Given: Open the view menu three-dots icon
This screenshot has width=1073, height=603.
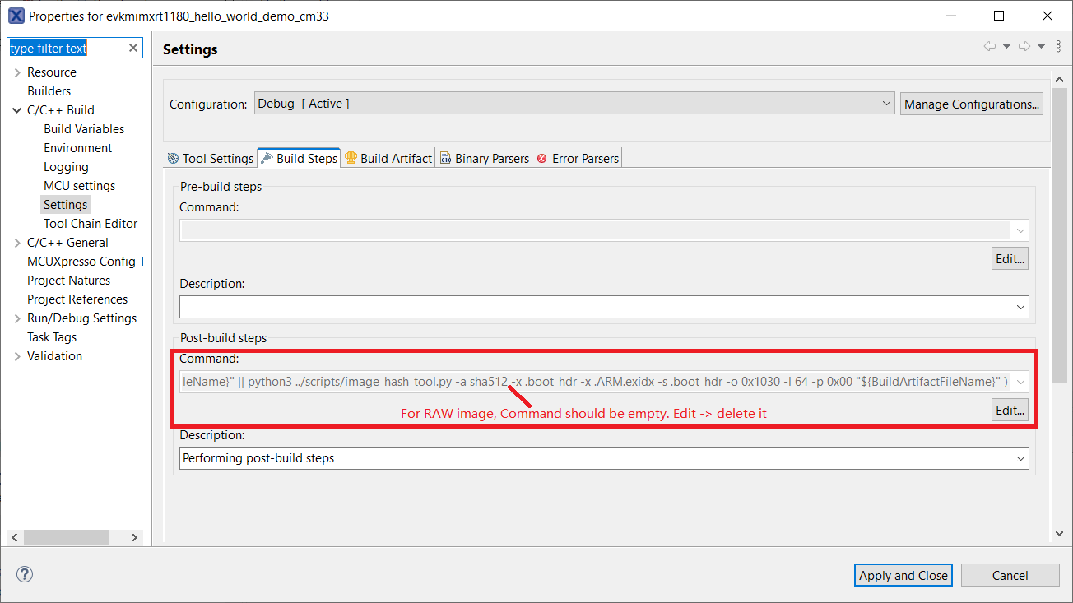Looking at the screenshot, I should 1058,47.
